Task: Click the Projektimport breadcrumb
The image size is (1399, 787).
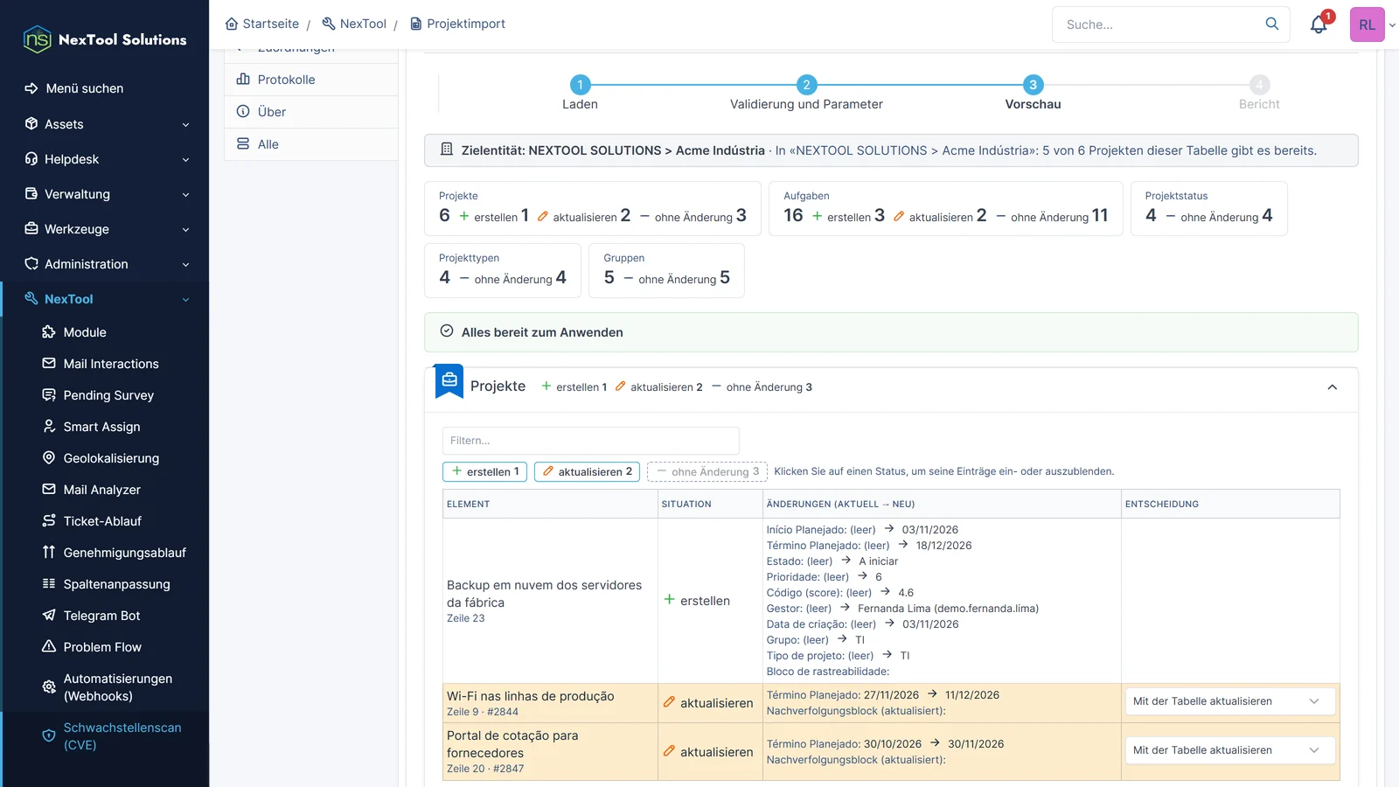Action: point(457,24)
